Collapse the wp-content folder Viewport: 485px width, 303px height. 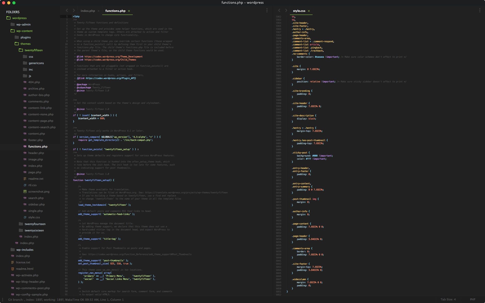click(13, 31)
